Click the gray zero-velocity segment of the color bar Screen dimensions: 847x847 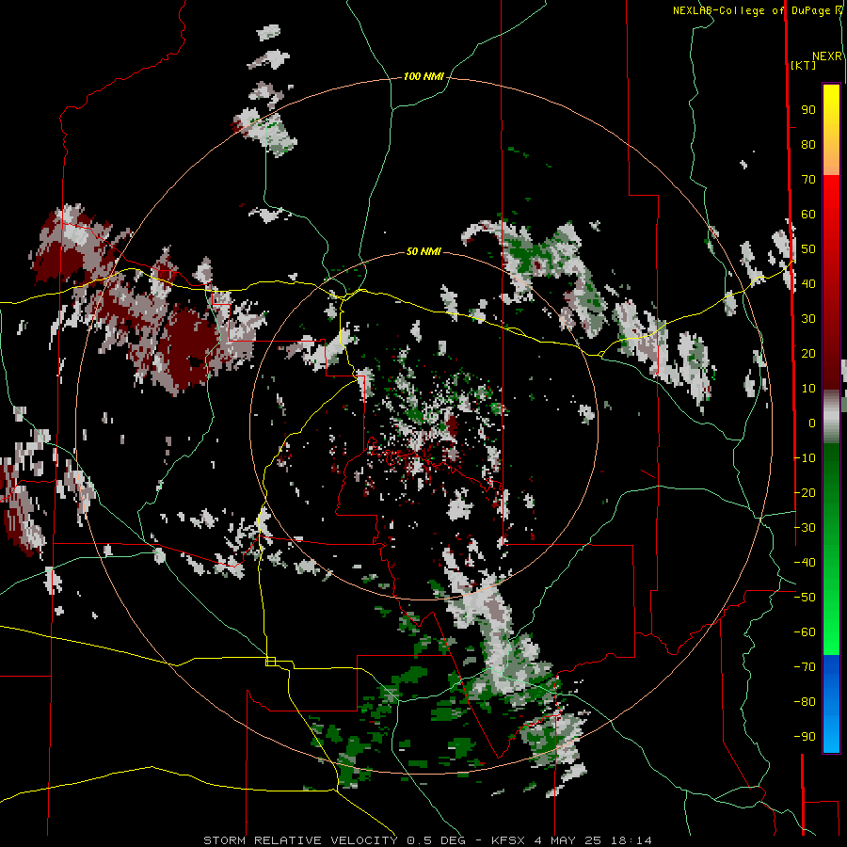point(831,416)
